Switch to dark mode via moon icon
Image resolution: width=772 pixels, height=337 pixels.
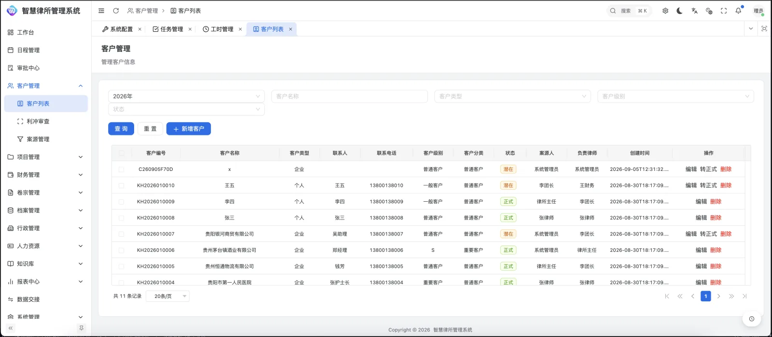680,11
